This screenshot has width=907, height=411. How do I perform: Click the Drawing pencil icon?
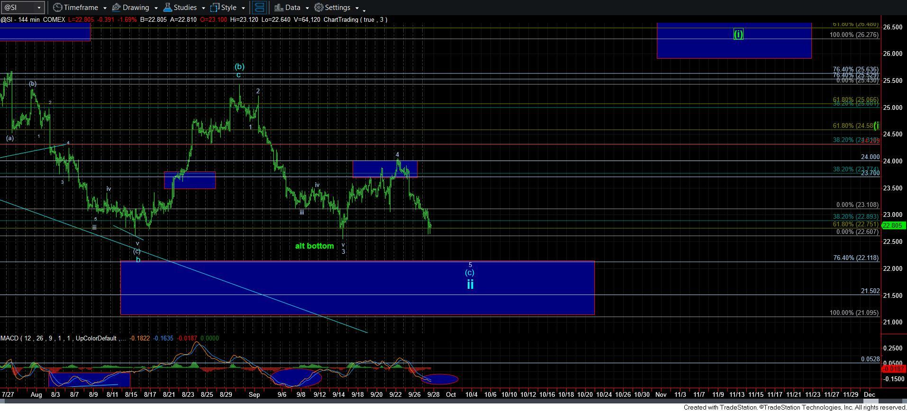pos(116,8)
